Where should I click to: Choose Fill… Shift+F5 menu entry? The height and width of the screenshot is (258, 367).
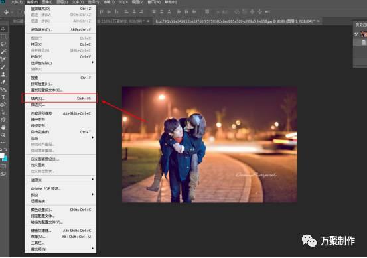61,99
